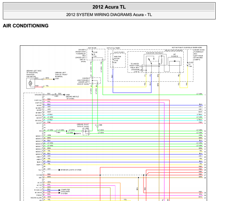Click the 'COMPUTER DATALINES SYSTEM' reference
Viewport: 234px width, 201px height.
point(65,192)
